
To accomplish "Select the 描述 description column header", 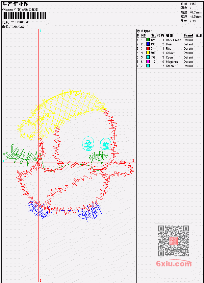I will [x=169, y=35].
